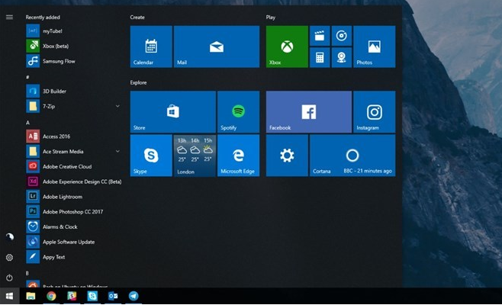This screenshot has width=502, height=305.
Task: Open Xbox (beta) in app list
Action: coord(74,46)
